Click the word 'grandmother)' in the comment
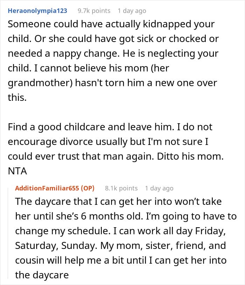This screenshot has height=285, width=245. coord(40,83)
